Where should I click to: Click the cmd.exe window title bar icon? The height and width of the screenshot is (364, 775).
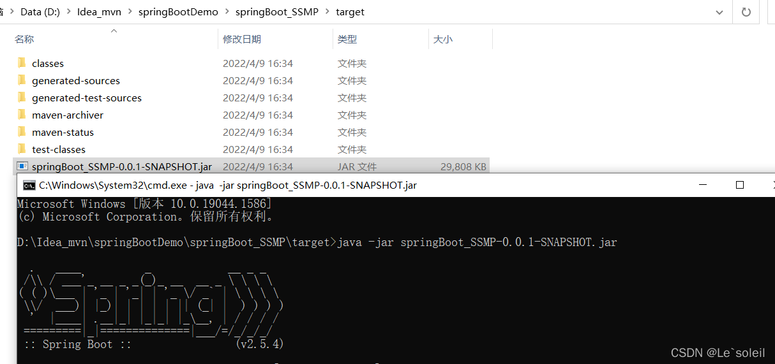pos(29,186)
